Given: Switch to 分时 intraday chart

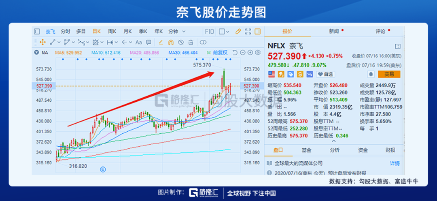Looking at the screenshot, I should (66, 32).
